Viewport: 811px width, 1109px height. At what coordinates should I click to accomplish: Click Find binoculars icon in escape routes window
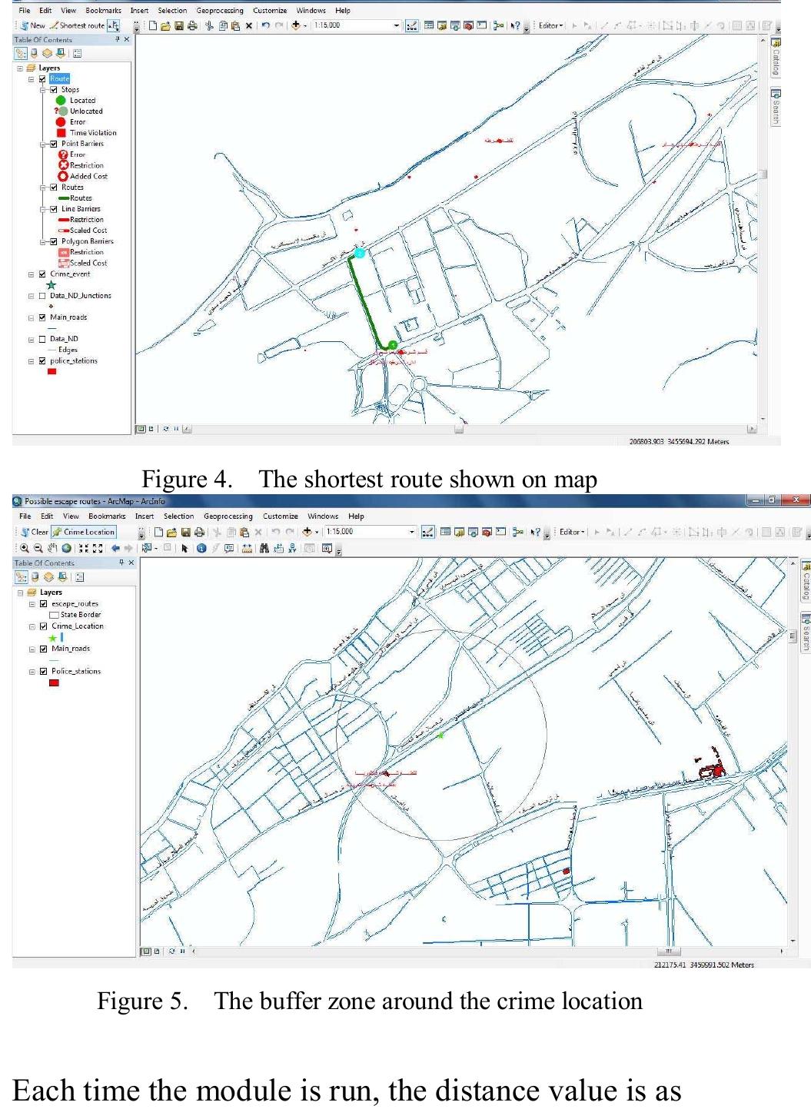[x=264, y=548]
